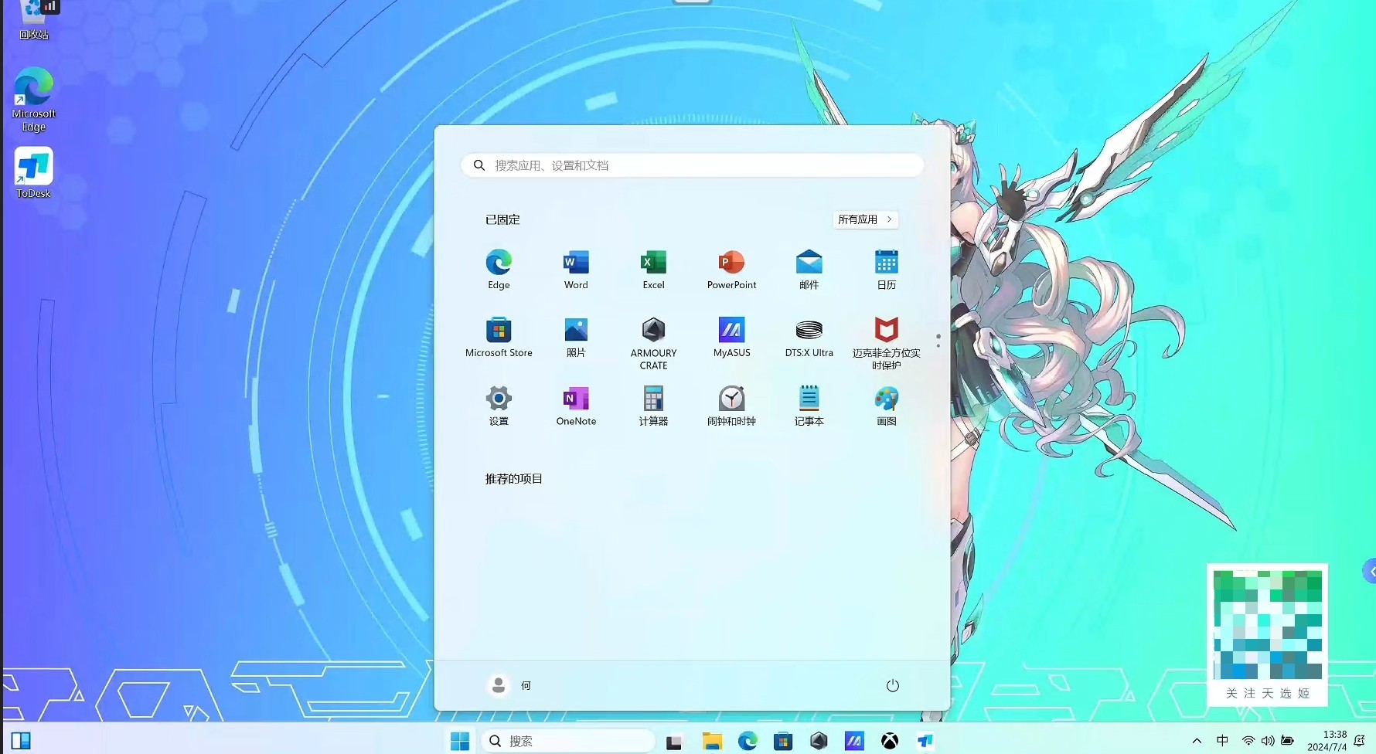Open the Xbox app on taskbar

pos(890,742)
